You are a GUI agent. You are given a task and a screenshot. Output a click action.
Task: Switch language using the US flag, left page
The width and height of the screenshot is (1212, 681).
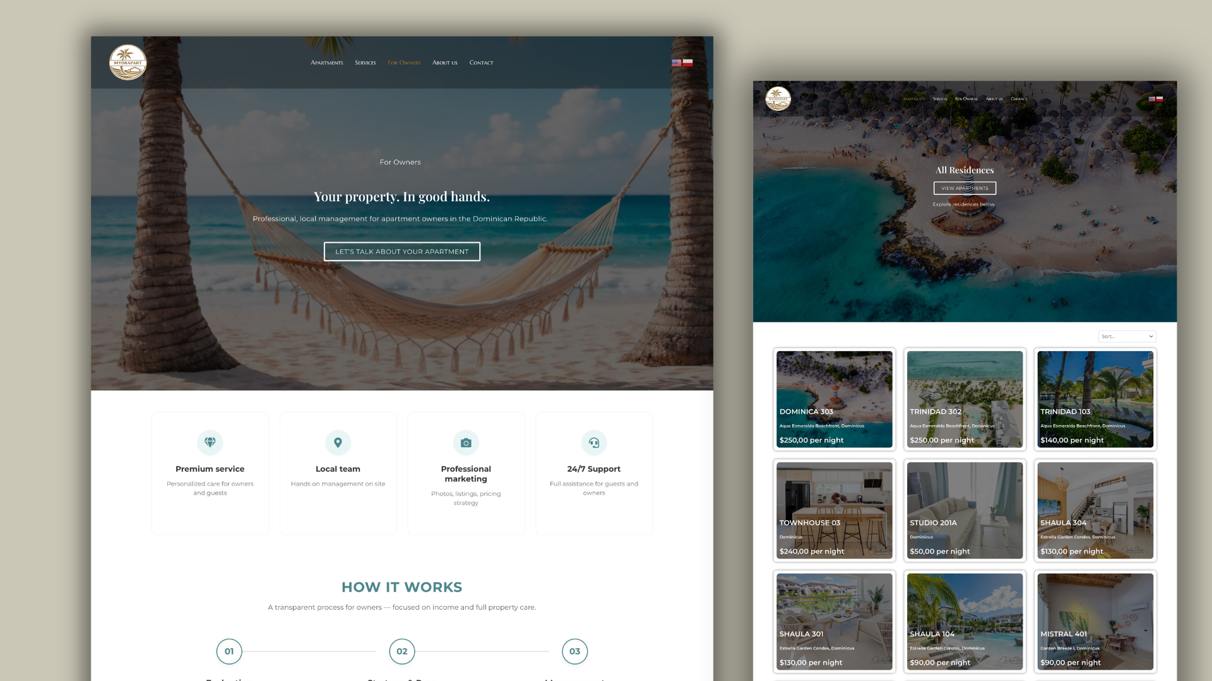pos(676,62)
